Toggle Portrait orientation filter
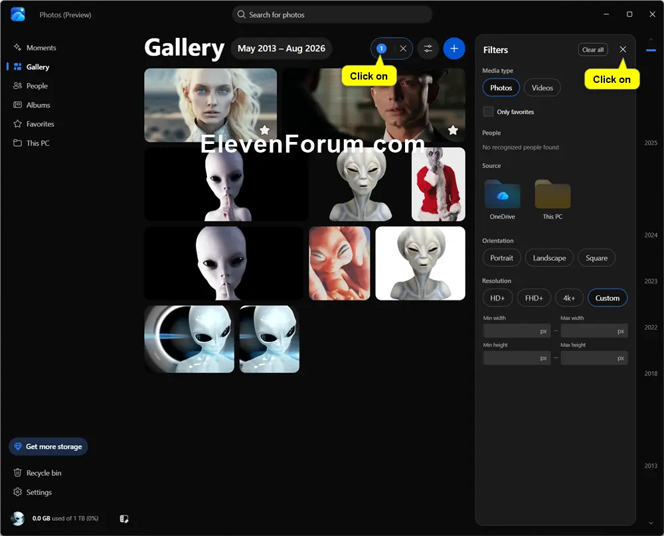Image resolution: width=664 pixels, height=536 pixels. coord(501,257)
